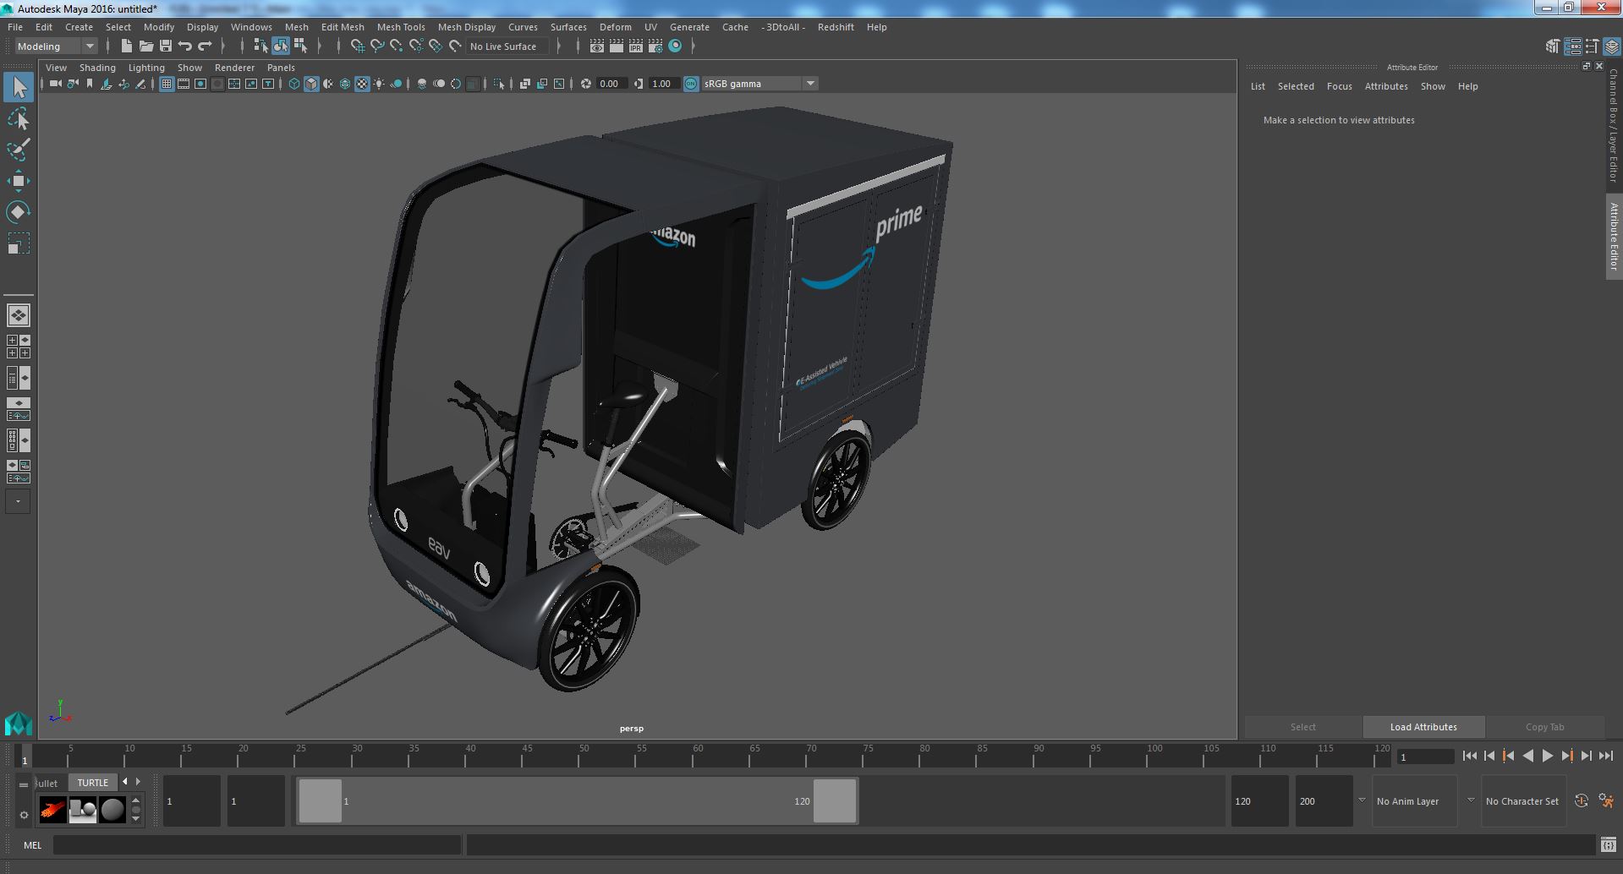Click the MEL command line input

pos(257,845)
